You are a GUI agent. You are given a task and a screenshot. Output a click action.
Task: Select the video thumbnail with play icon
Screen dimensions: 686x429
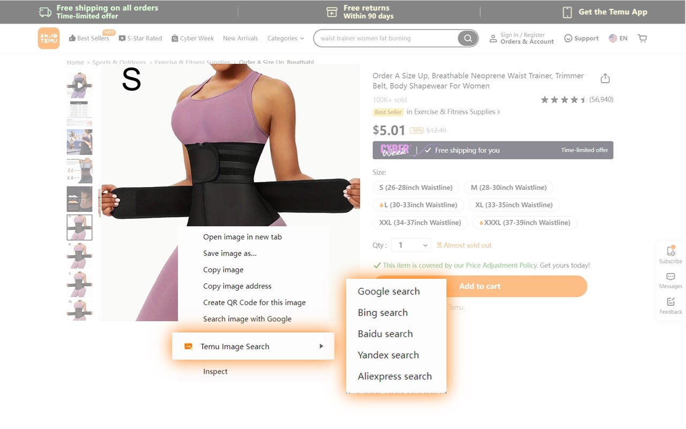(79, 85)
